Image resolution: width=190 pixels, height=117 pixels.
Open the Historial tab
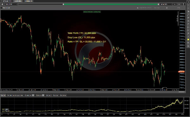coord(49,95)
